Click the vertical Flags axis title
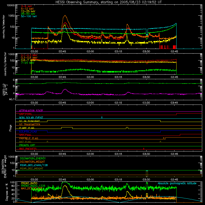 click(11, 128)
